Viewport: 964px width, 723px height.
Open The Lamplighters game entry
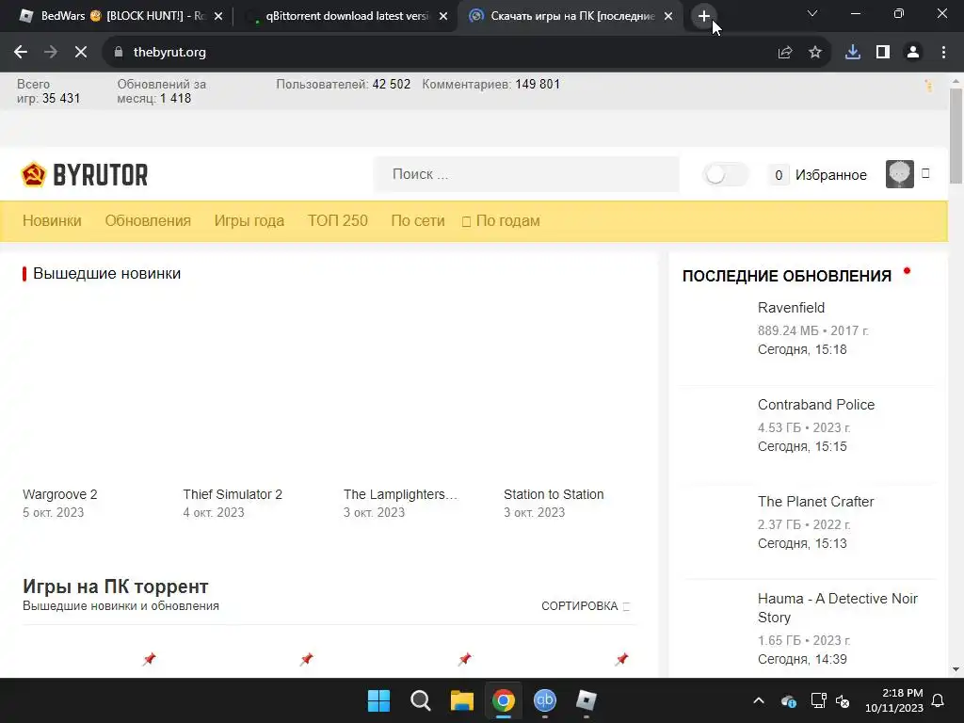[x=400, y=494]
